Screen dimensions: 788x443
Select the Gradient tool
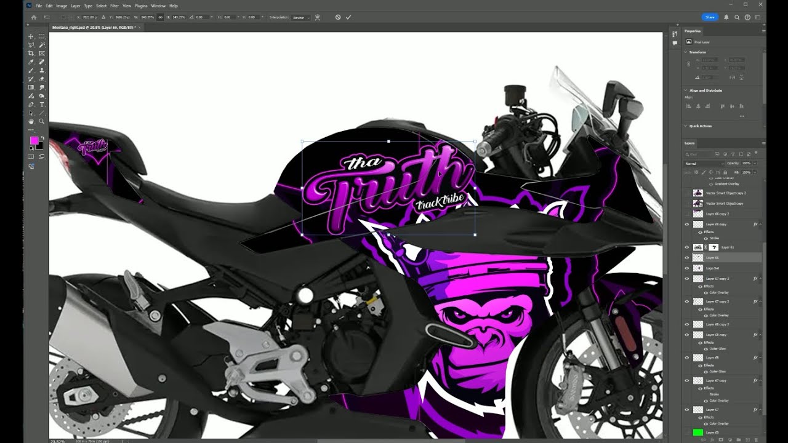31,87
